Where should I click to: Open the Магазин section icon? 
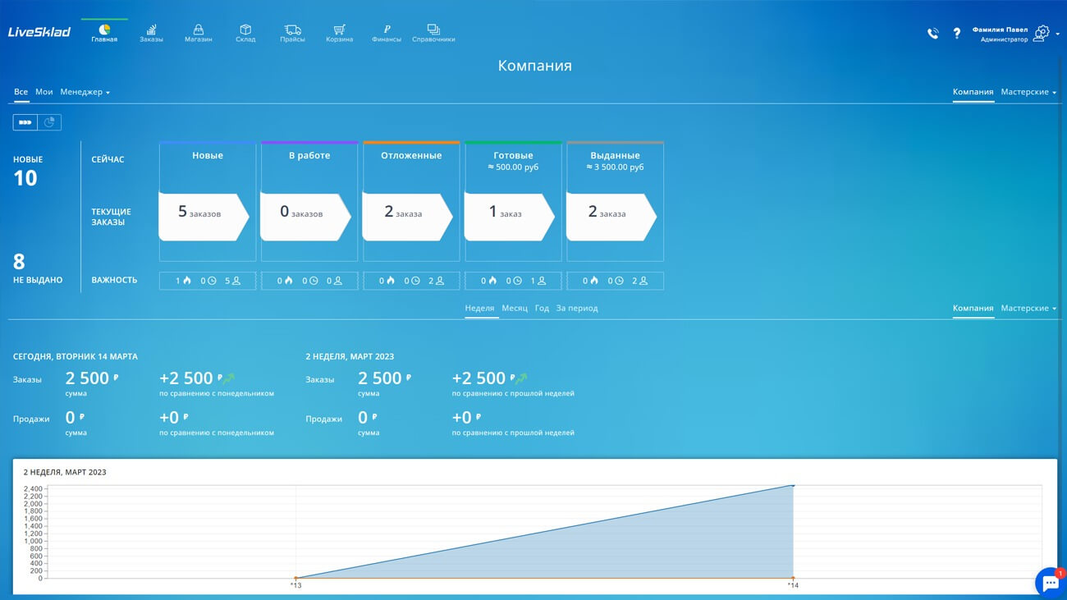(198, 30)
